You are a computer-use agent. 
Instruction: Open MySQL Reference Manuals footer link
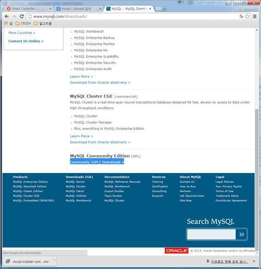[x=122, y=182]
